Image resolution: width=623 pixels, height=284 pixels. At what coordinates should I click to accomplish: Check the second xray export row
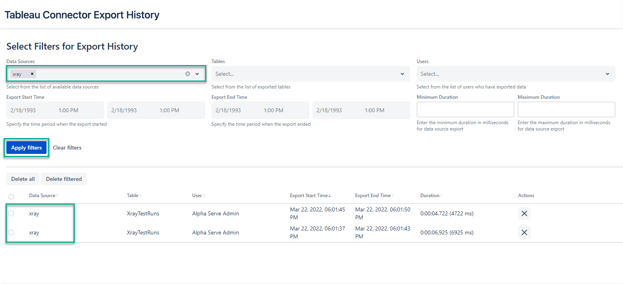11,232
